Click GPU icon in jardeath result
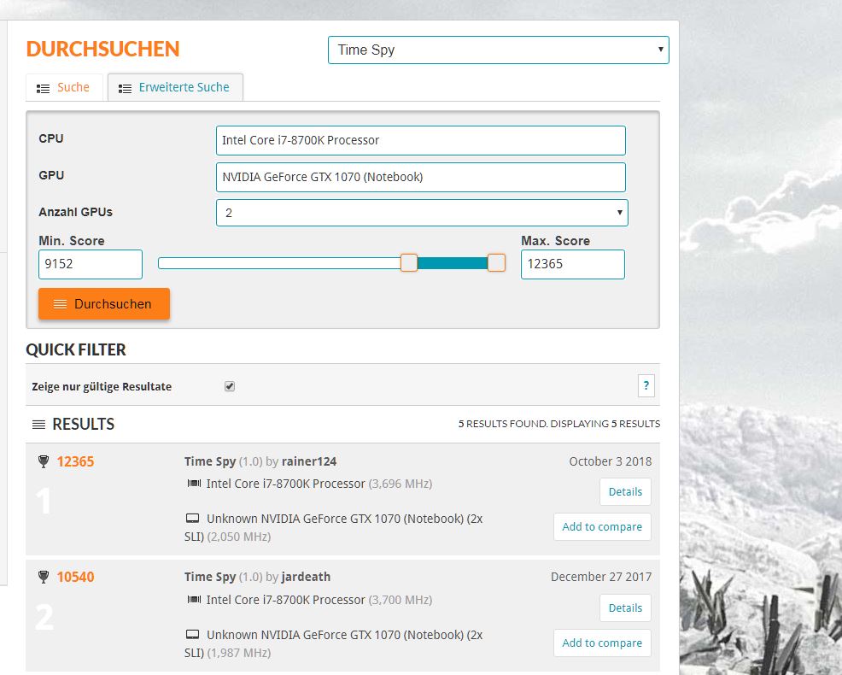The width and height of the screenshot is (842, 675). pyautogui.click(x=192, y=635)
